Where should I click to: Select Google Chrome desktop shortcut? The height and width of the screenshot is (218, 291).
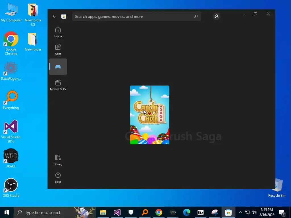pos(11,43)
